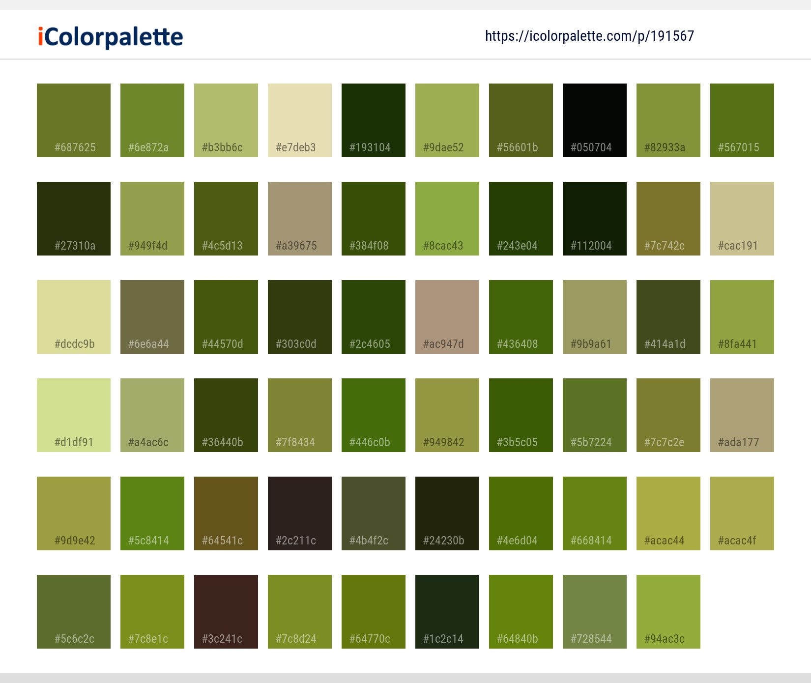
Task: Pick the #414a1d swatch
Action: pyautogui.click(x=668, y=317)
